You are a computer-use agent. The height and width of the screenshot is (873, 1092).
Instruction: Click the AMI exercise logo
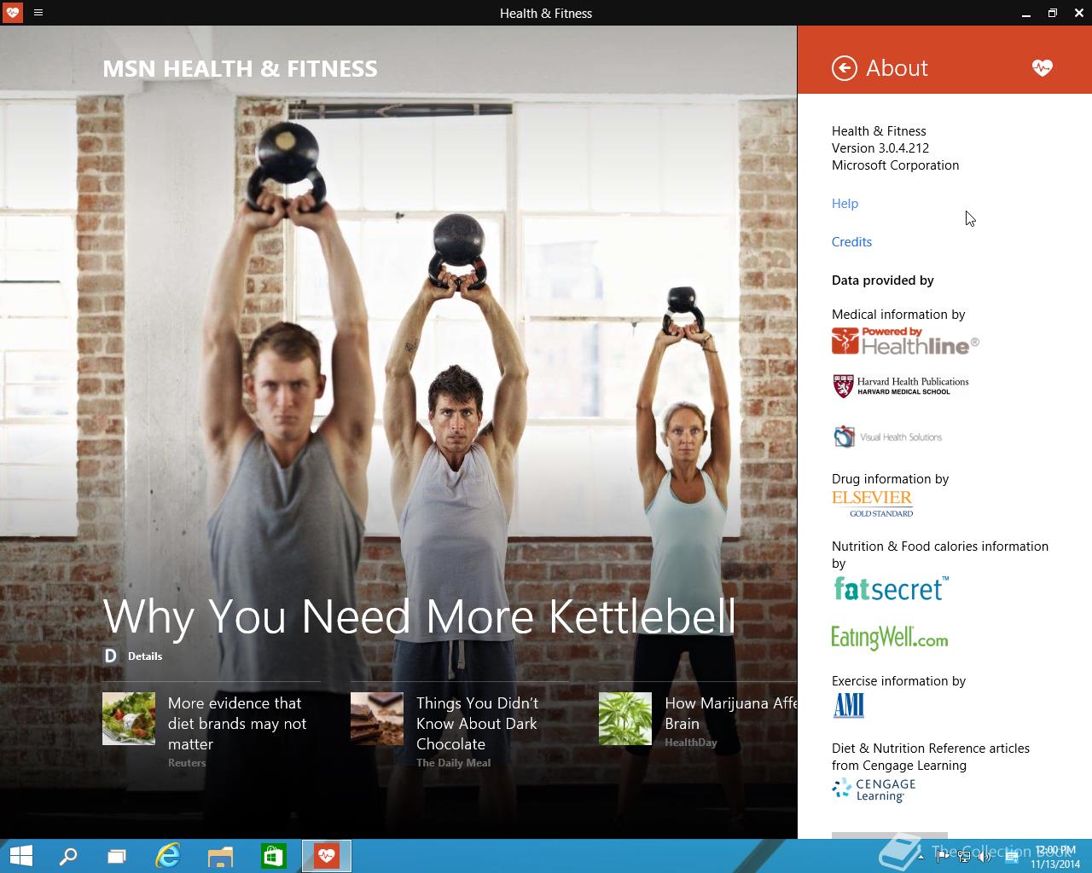click(x=849, y=705)
